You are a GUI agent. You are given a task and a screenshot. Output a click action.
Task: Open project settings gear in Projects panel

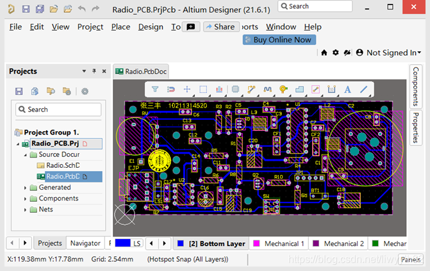pyautogui.click(x=85, y=92)
